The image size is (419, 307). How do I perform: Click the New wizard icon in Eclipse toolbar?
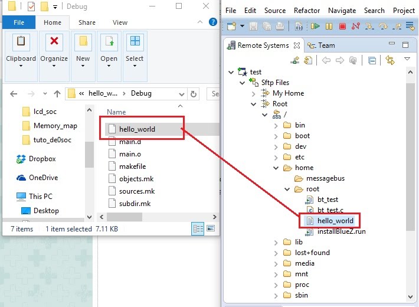231,26
